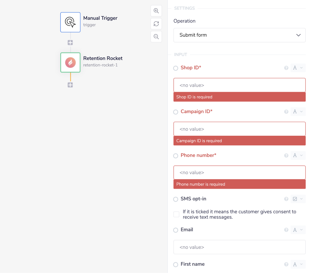Zoom out on the workflow canvas
The height and width of the screenshot is (273, 310).
(156, 36)
